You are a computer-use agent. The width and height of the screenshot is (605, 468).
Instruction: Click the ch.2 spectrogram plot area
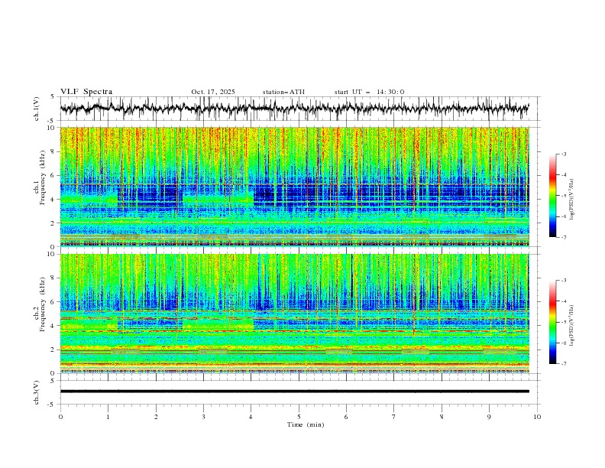[294, 314]
